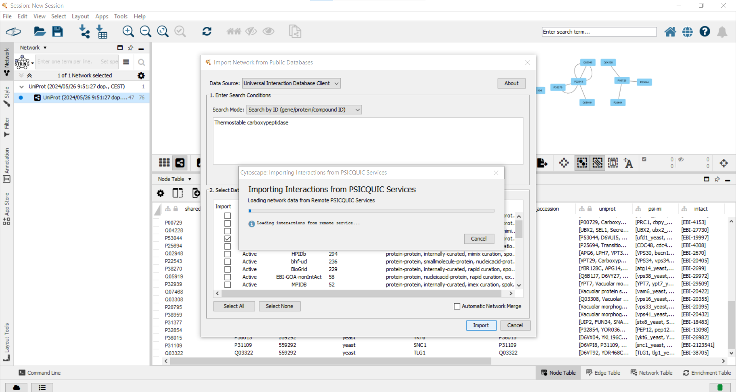Click the first neighbors house icon
This screenshot has width=736, height=392.
233,31
